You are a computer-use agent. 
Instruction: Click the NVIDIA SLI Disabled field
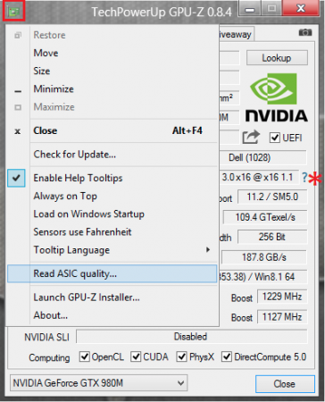tap(191, 337)
